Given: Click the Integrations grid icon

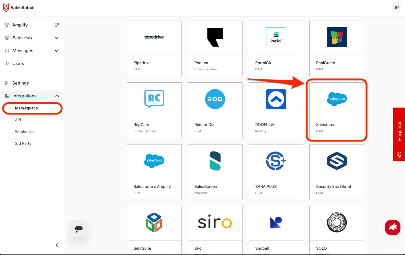Looking at the screenshot, I should pos(7,96).
